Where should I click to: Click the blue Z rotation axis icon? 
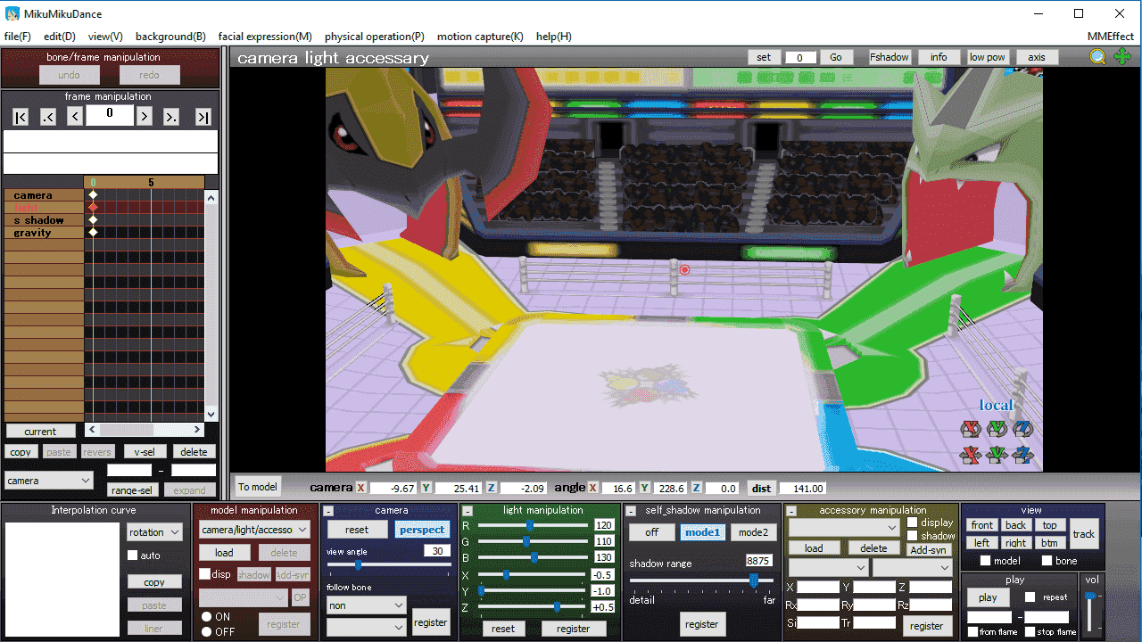(1022, 430)
